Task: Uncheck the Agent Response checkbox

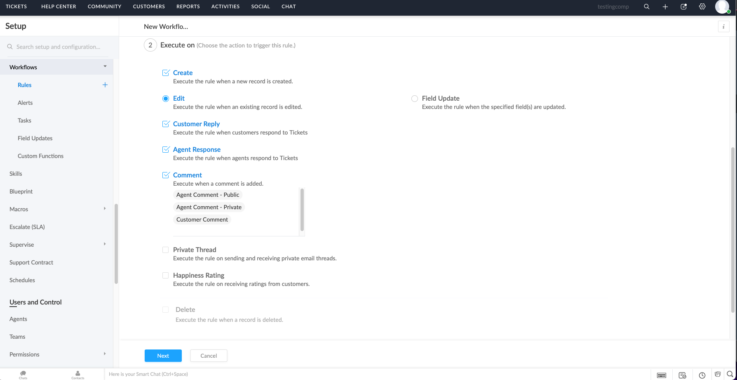Action: 166,149
